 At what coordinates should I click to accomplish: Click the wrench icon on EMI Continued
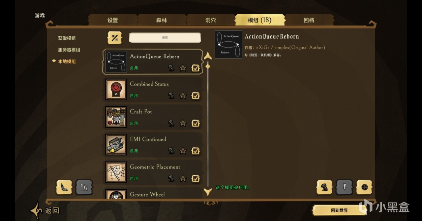[x=170, y=151]
